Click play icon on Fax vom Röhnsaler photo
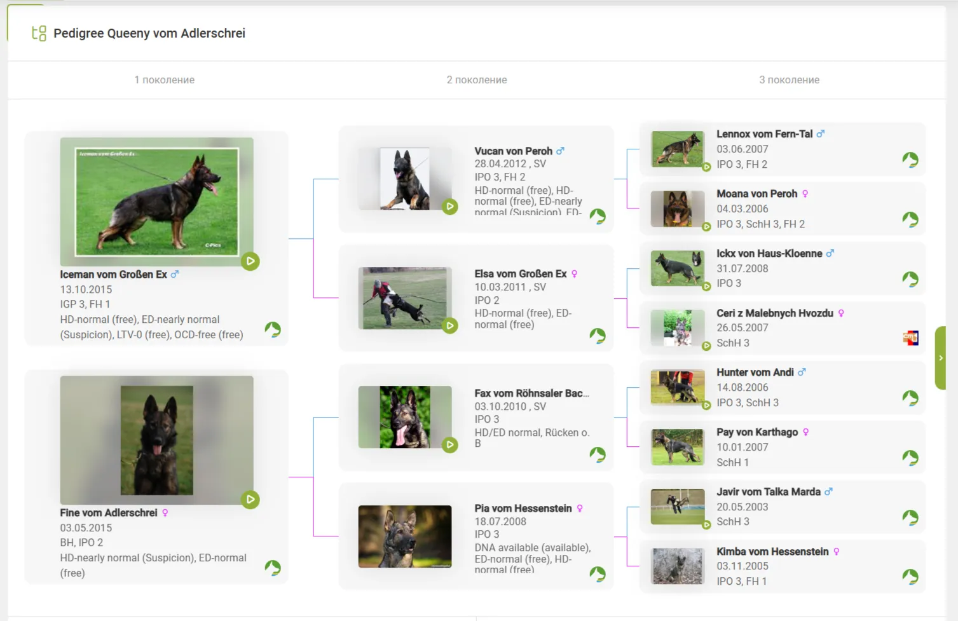 450,445
